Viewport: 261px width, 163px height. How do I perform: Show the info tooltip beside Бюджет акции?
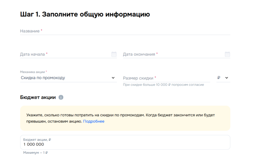tap(61, 97)
